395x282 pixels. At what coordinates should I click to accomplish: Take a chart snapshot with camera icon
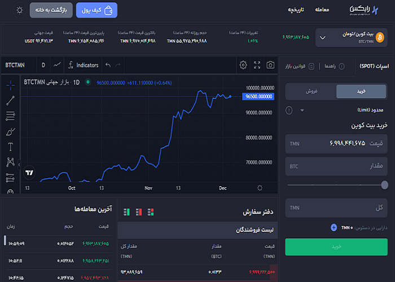[x=271, y=65]
